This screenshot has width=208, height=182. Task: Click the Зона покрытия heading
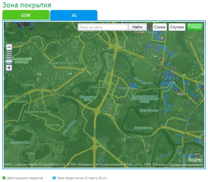pos(27,5)
